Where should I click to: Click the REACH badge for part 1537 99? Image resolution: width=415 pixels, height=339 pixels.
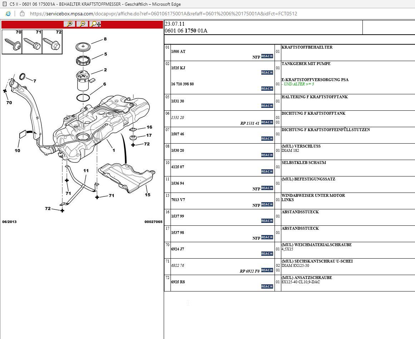coord(267,221)
